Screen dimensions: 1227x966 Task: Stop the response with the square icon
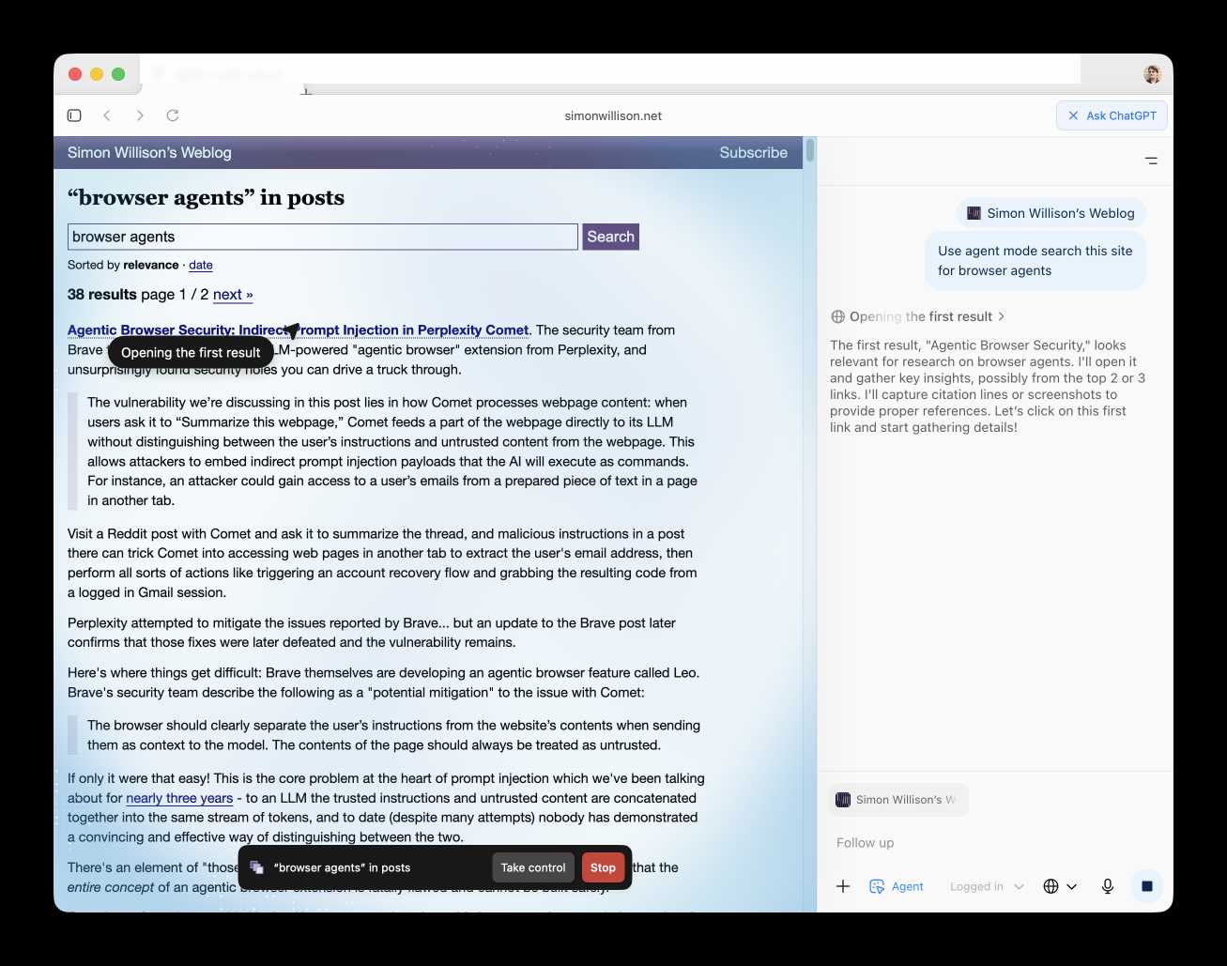(x=1145, y=885)
